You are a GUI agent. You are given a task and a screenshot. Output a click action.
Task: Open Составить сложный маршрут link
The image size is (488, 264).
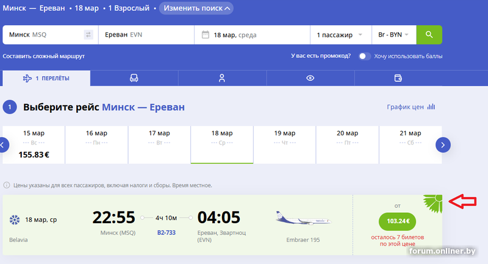pos(43,56)
